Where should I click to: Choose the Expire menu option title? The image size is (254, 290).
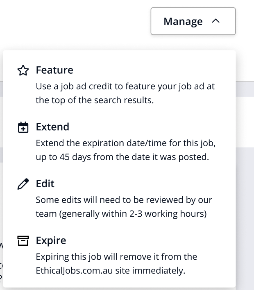[51, 240]
